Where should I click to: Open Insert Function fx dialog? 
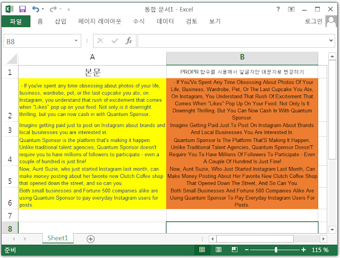(129, 41)
